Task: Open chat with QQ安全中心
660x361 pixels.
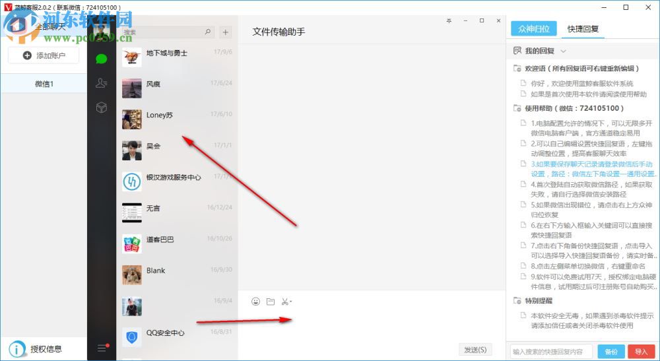Action: coord(177,337)
